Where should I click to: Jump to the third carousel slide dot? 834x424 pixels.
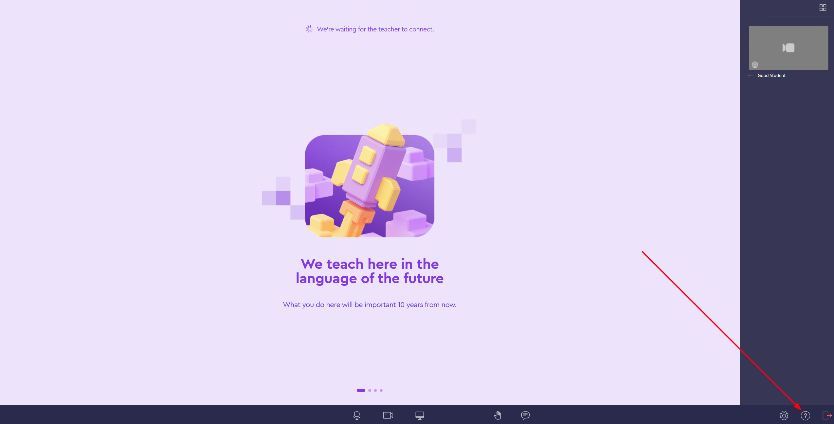click(x=375, y=390)
